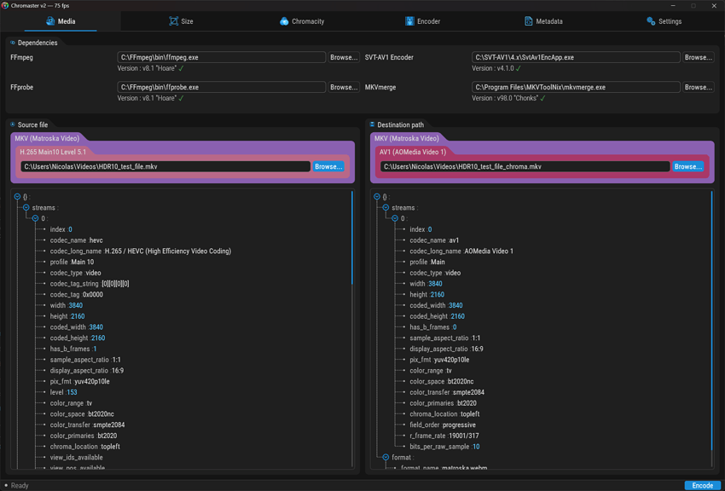
Task: Click the destination file path field
Action: click(x=525, y=166)
